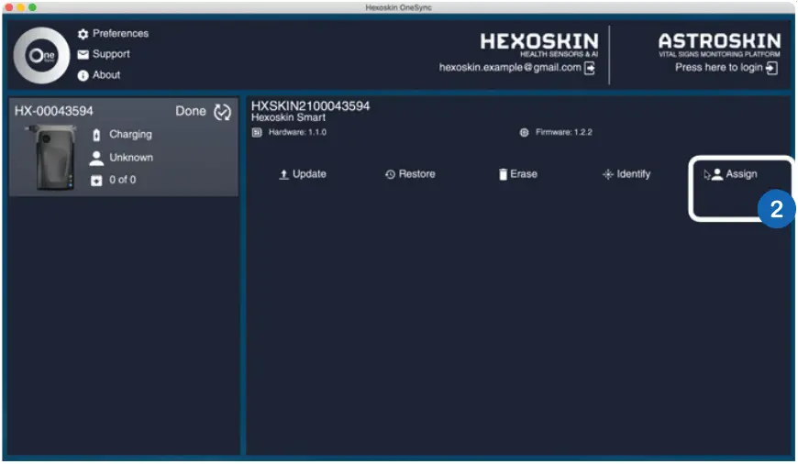Open the Preferences menu item
Screen dimensions: 798x464
(x=113, y=34)
